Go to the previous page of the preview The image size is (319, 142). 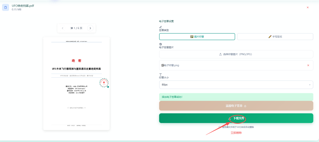(x=63, y=28)
